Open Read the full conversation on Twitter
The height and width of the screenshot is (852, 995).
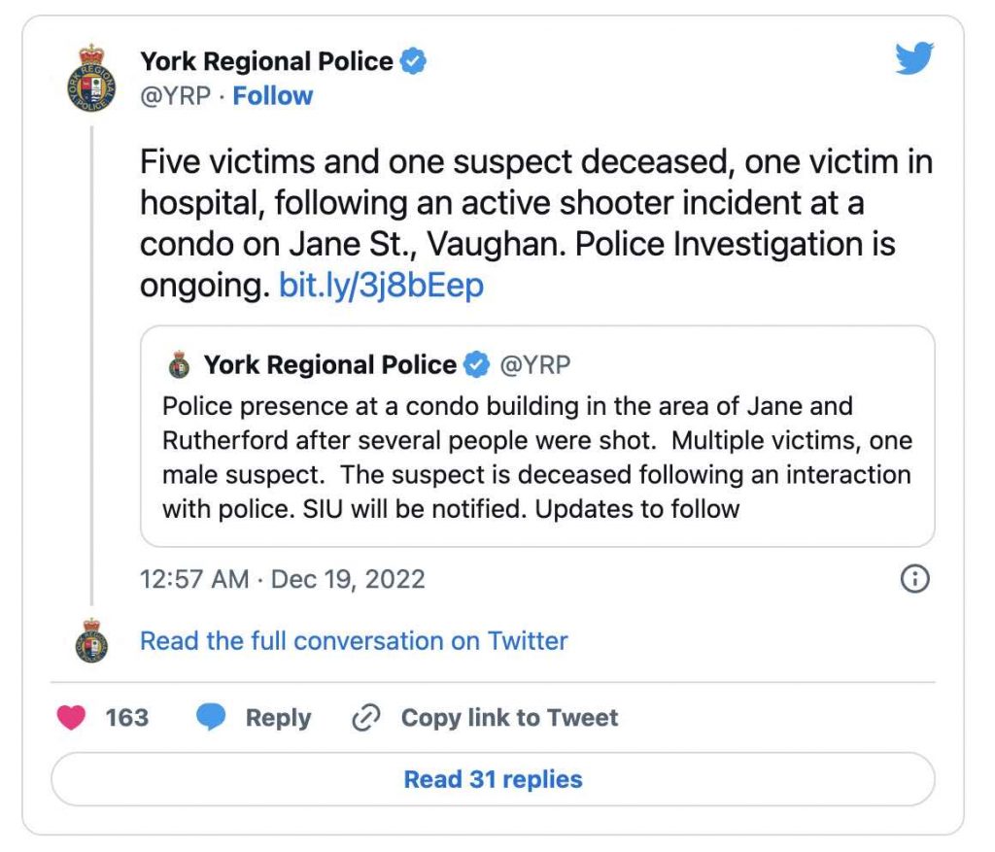(x=354, y=641)
